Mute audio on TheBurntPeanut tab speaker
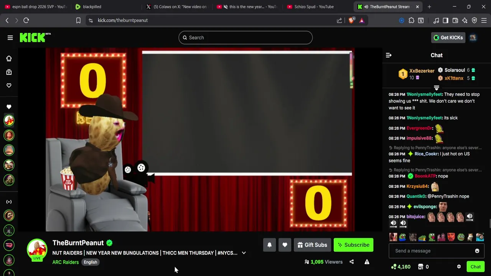This screenshot has width=491, height=276. [x=366, y=7]
